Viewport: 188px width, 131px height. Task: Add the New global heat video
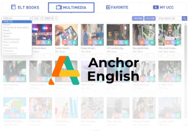142,42
